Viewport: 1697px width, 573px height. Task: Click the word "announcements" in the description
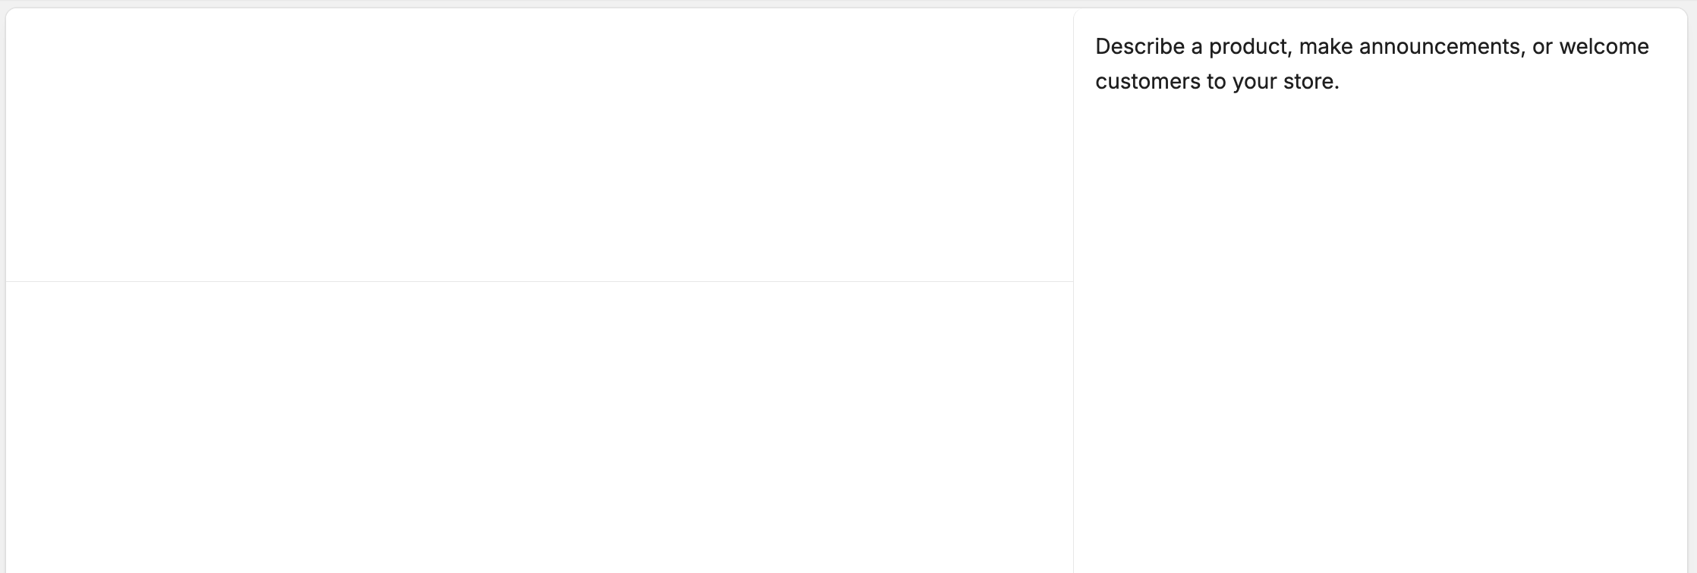click(1440, 47)
